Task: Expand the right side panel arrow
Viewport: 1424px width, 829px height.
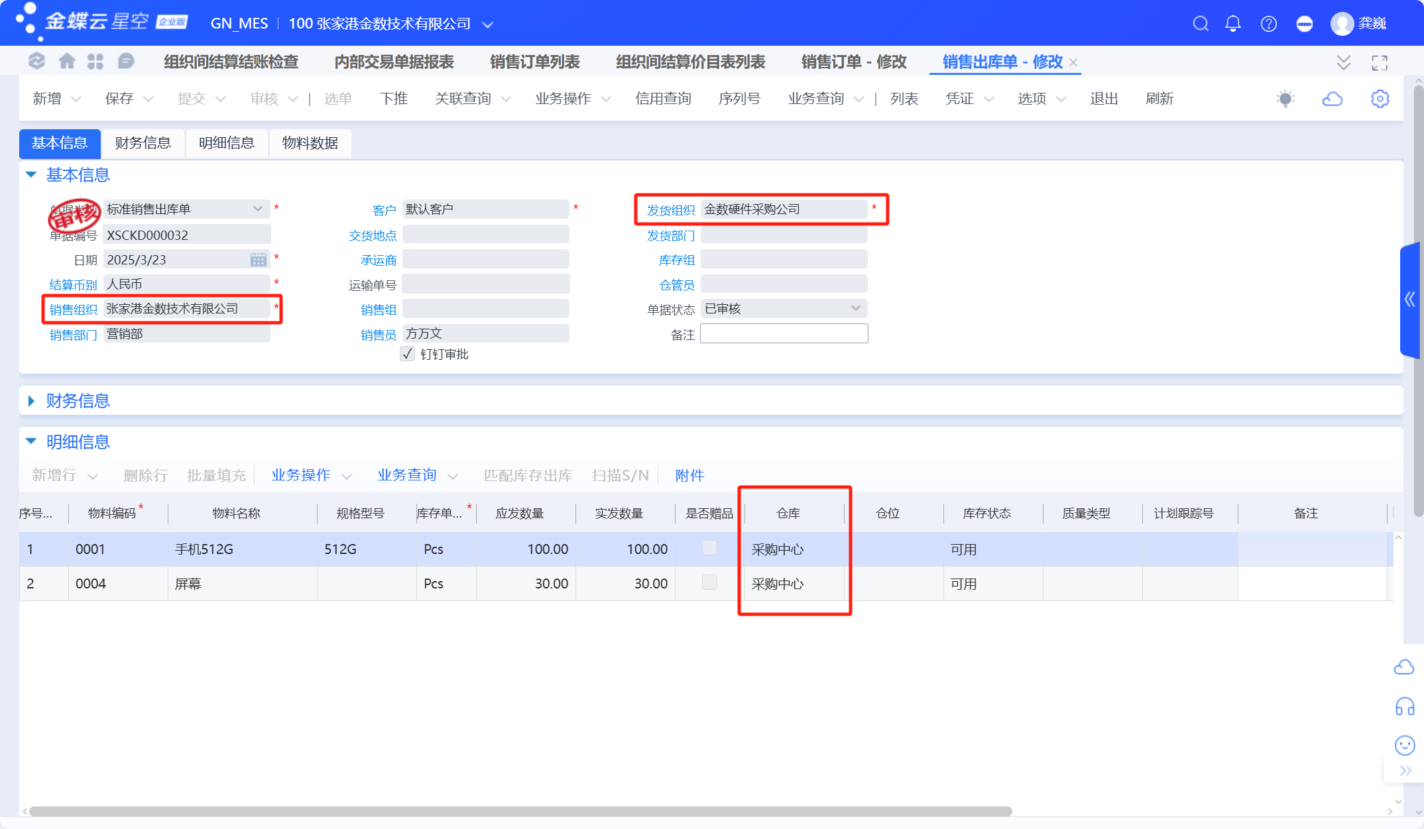Action: click(1410, 300)
